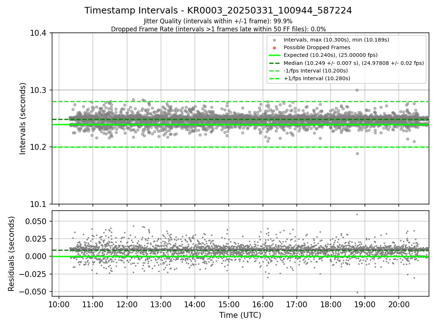Click the 10:00 time tick label
Viewport: 437px width, 328px height.
pos(59,304)
